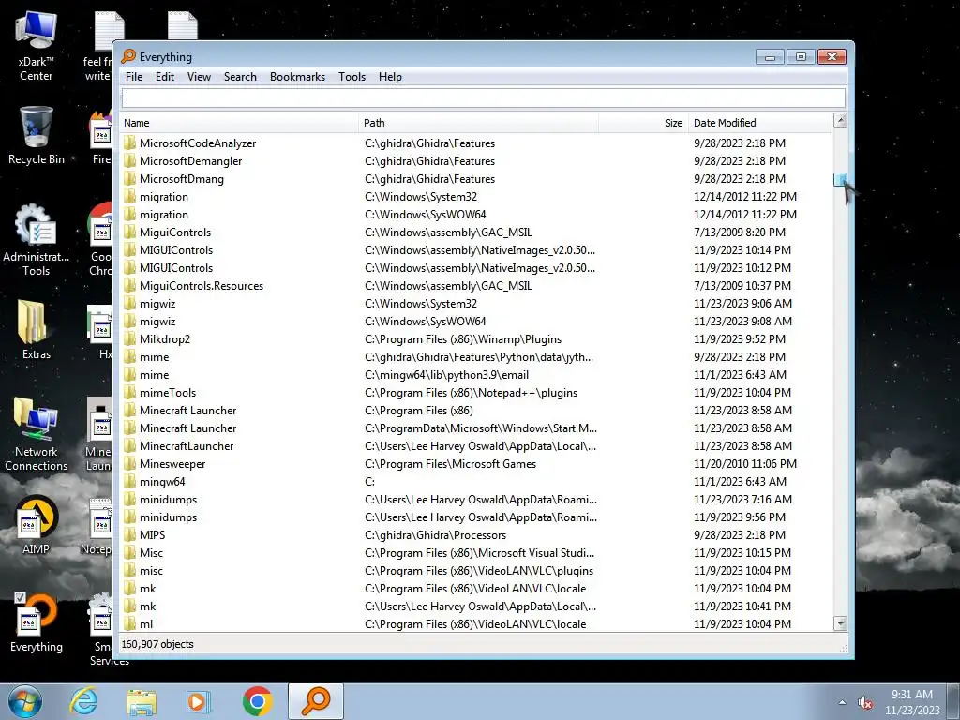Select the mingw64 folder icon
The image size is (960, 720).
(129, 481)
